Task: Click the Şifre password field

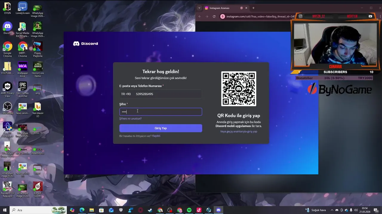Action: pyautogui.click(x=161, y=112)
